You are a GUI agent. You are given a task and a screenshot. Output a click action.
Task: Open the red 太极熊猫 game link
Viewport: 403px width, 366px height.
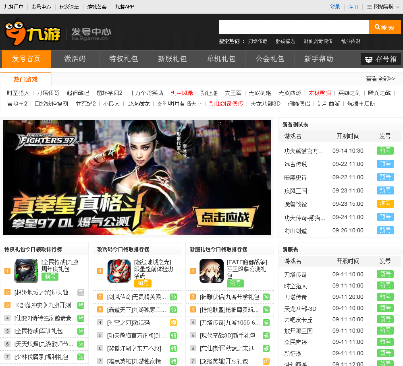pos(320,93)
